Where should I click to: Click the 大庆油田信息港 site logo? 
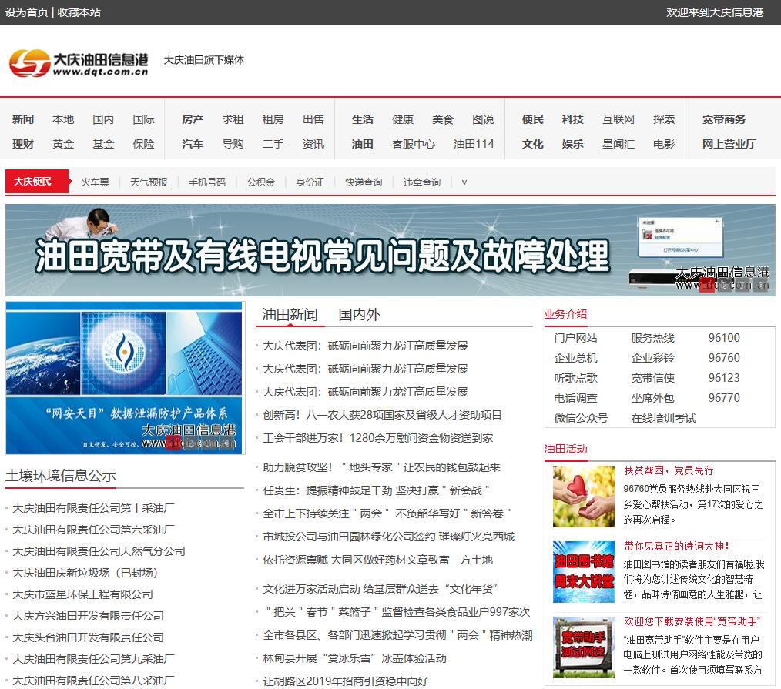coord(79,62)
